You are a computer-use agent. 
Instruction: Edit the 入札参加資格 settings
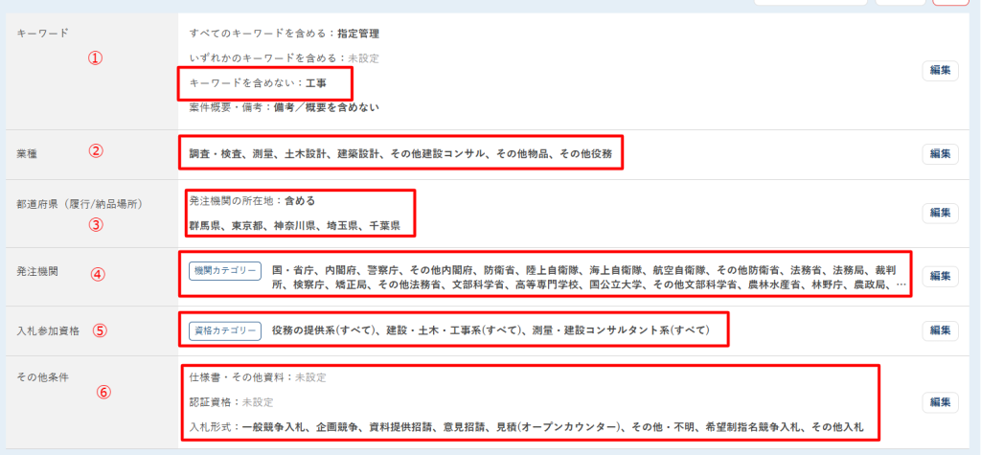coord(941,330)
